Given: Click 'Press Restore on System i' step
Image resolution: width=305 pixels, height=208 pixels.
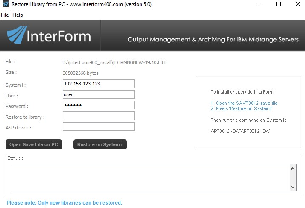Looking at the screenshot, I should pos(241,108).
